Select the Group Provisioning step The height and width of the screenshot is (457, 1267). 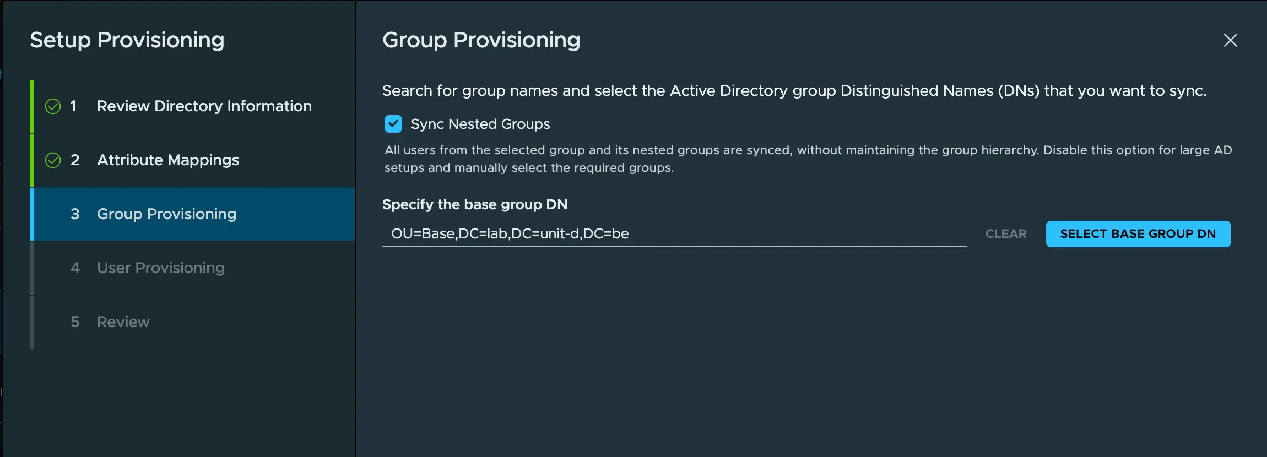pos(166,214)
